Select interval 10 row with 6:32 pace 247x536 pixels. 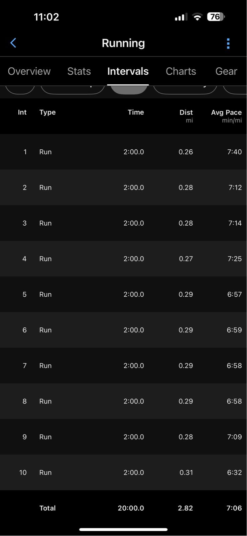[123, 472]
